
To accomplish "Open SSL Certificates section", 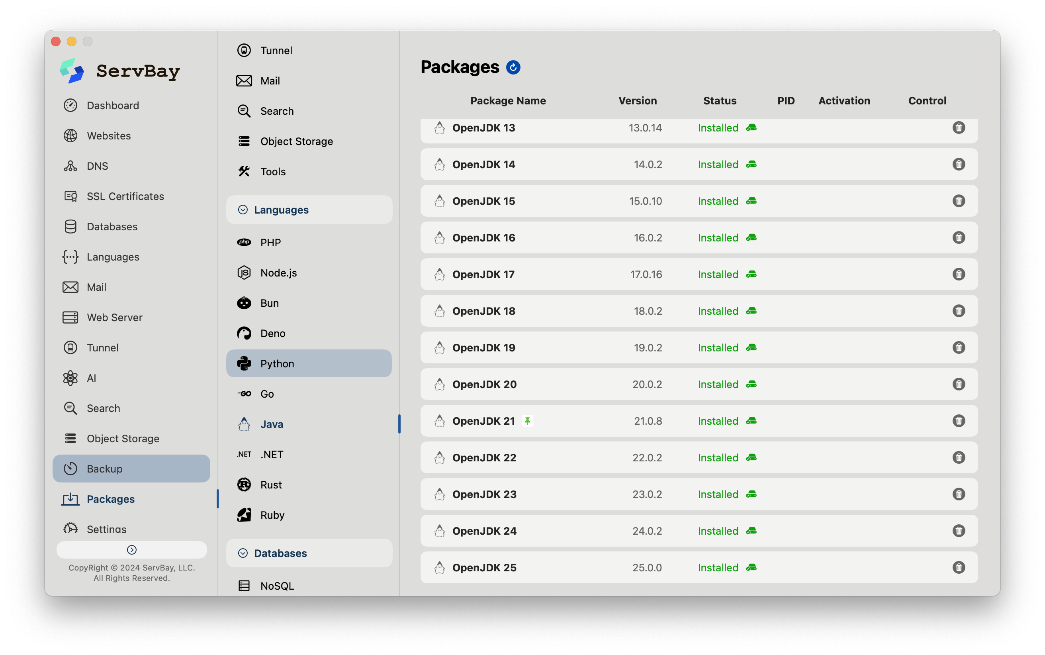I will coord(125,196).
